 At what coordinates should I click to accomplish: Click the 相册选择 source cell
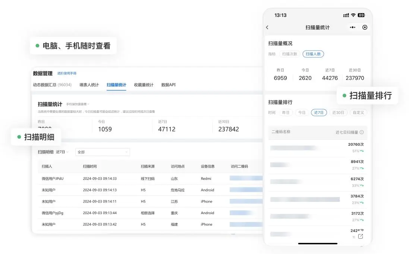click(x=148, y=213)
